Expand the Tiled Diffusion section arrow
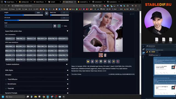Image resolution: width=176 pixels, height=99 pixels. click(67, 79)
